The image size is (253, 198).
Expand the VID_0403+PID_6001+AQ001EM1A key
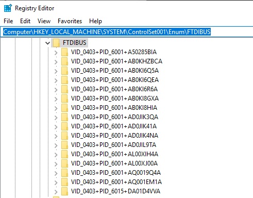pos(56,183)
